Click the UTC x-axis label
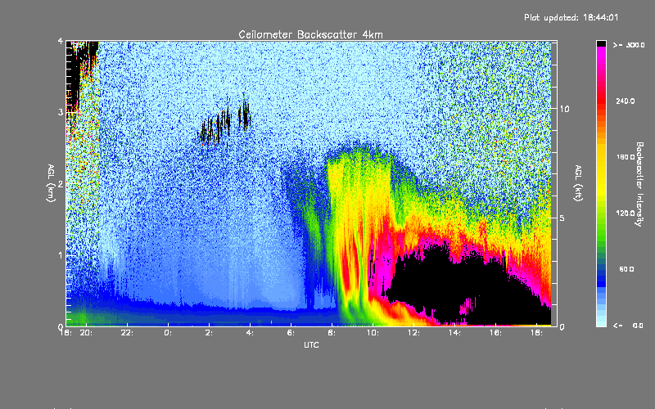655x409 pixels. (310, 346)
